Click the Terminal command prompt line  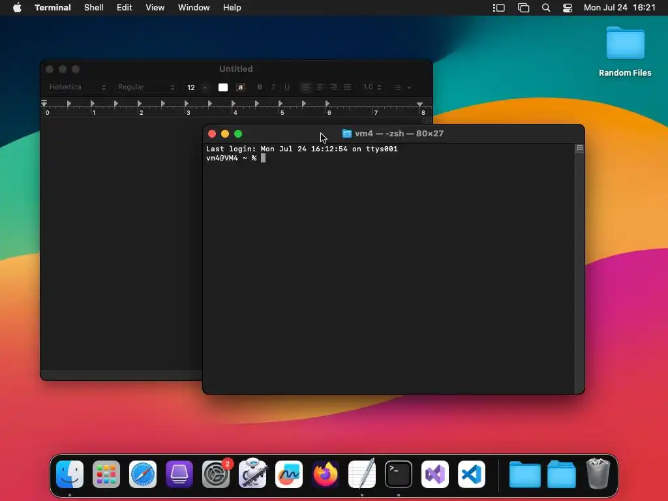click(235, 158)
